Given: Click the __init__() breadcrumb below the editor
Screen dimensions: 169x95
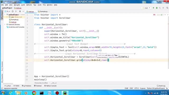Looking at the screenshot, I should 54,83.
